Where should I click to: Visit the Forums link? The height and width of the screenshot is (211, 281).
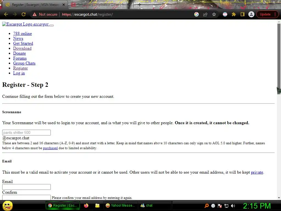click(x=20, y=58)
